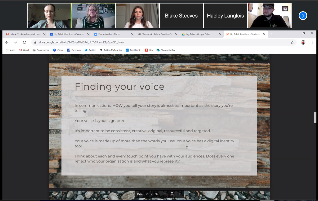Restore down the Chrome window
This screenshot has width=318, height=201.
coord(304,33)
